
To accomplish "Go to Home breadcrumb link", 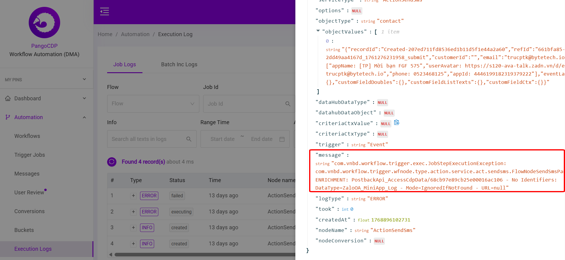I will pyautogui.click(x=105, y=34).
